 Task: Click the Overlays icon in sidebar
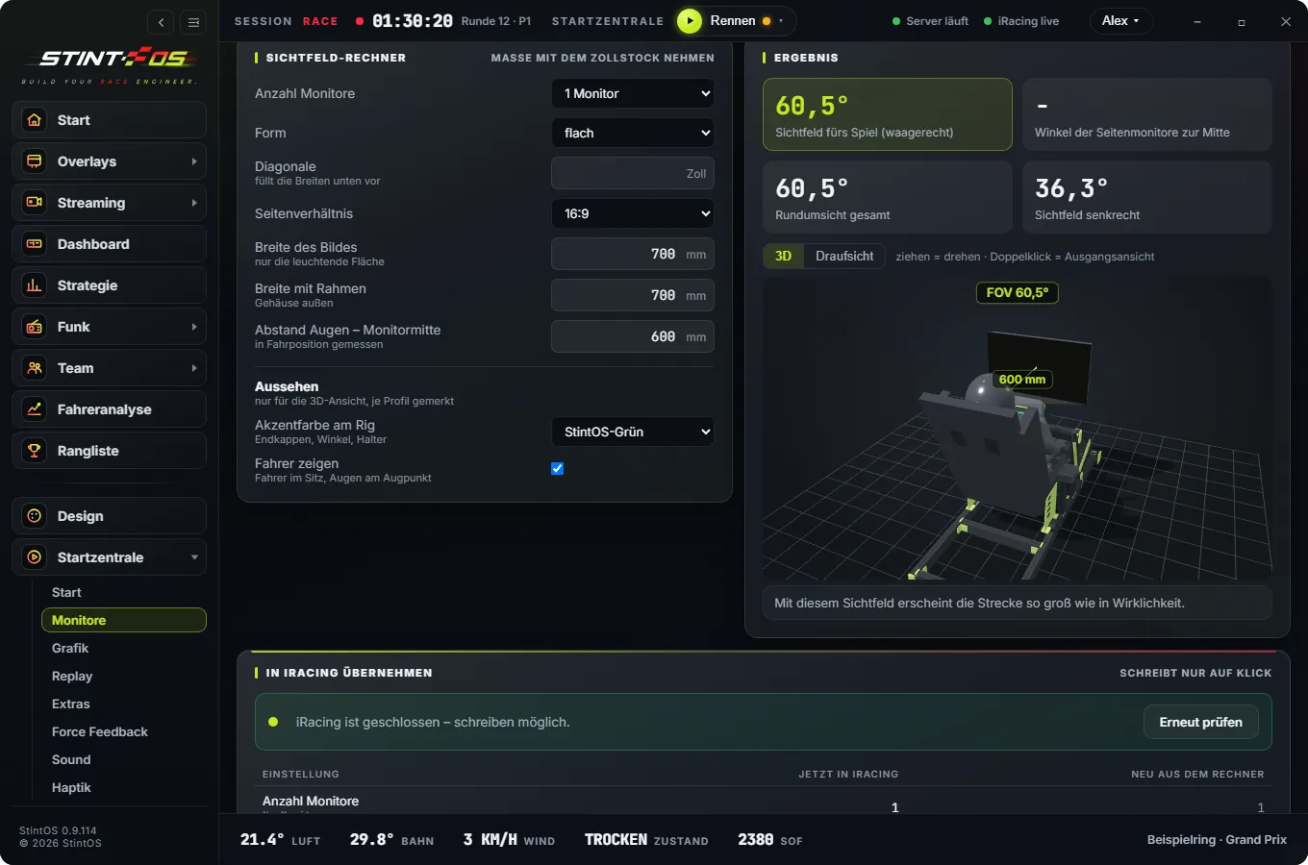point(35,161)
